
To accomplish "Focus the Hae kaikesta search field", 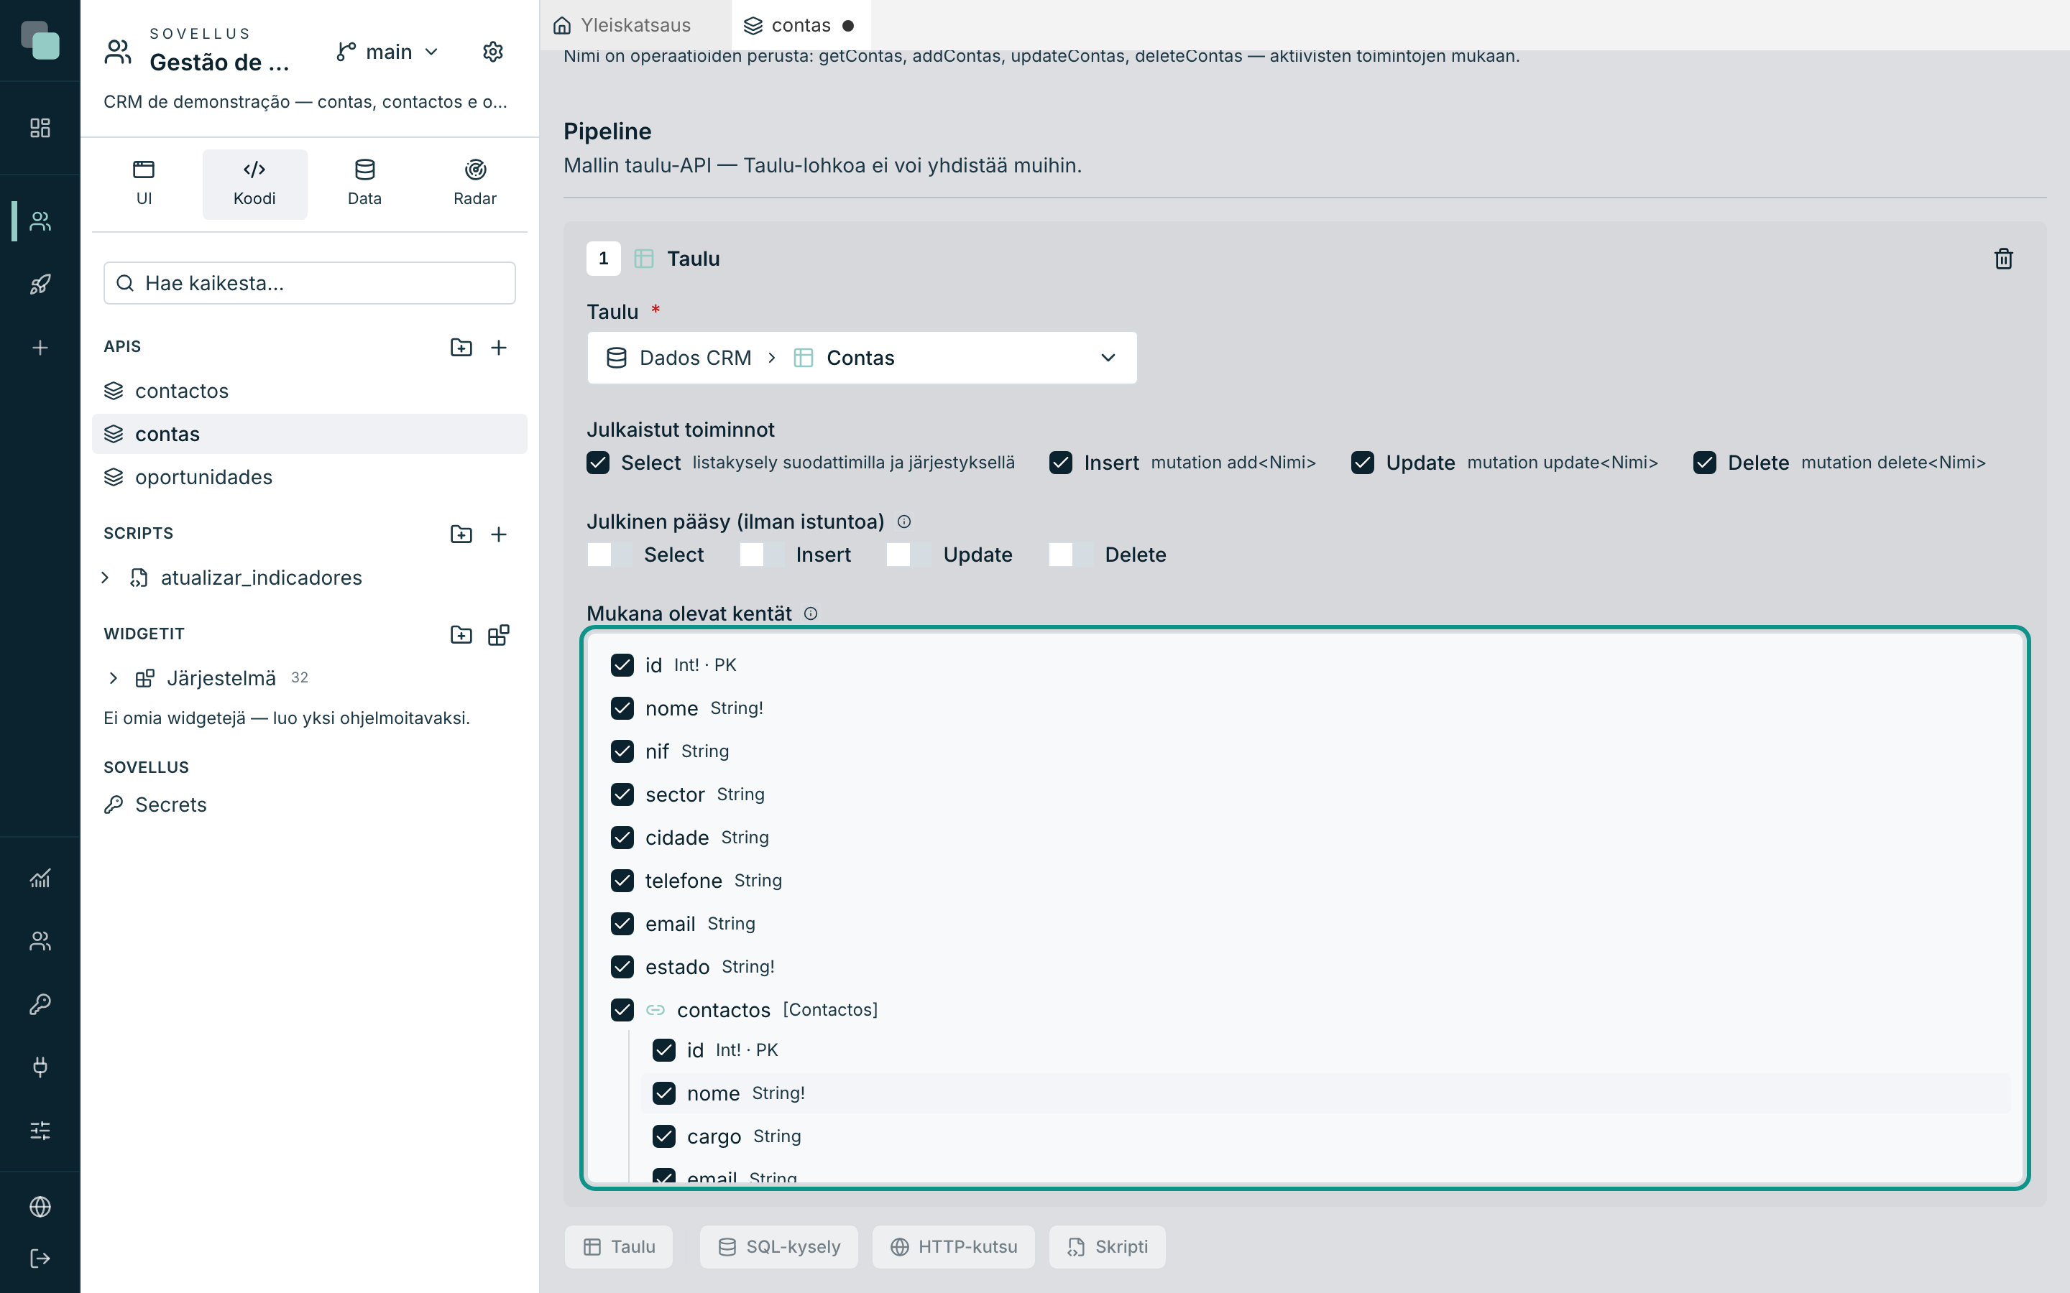I will point(310,283).
